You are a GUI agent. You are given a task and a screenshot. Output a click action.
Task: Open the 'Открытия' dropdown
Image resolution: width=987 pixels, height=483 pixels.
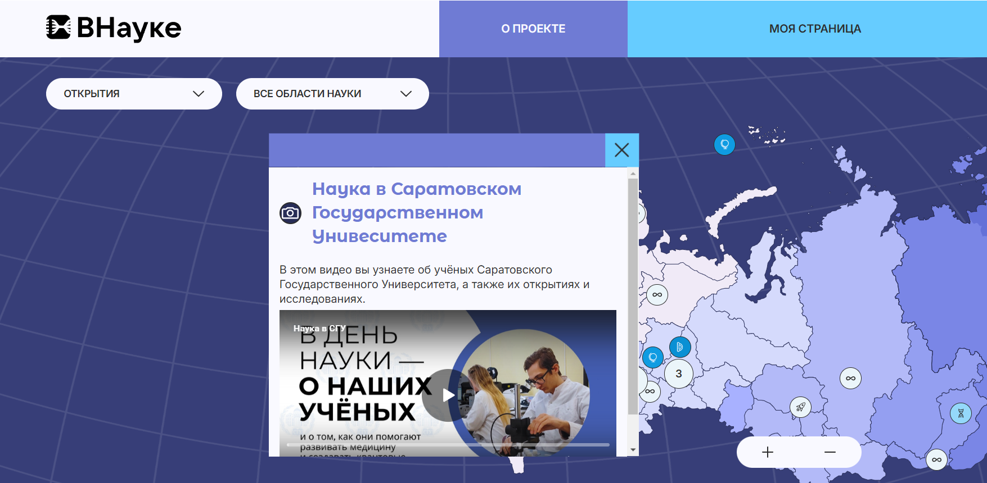[134, 94]
